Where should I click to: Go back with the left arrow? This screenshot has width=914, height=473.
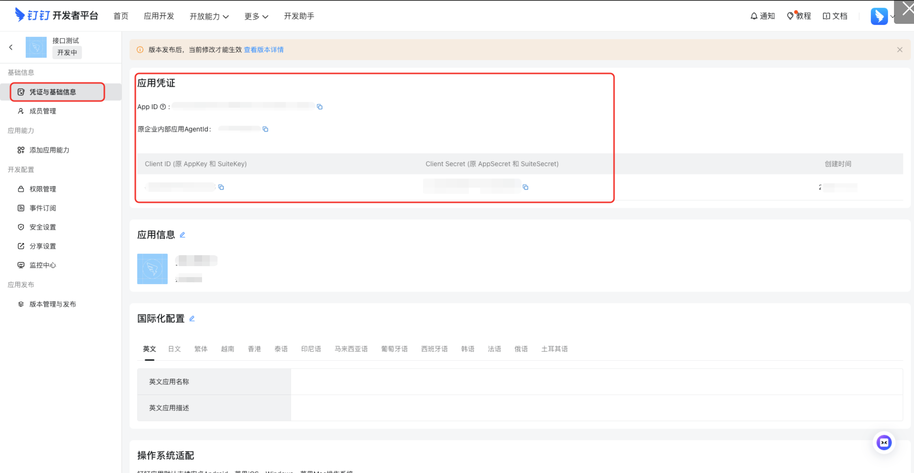coord(11,47)
